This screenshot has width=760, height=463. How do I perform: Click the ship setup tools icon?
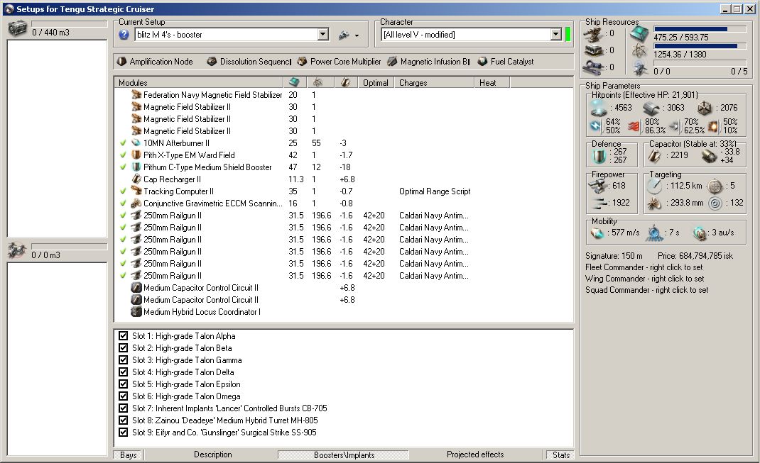click(x=344, y=35)
